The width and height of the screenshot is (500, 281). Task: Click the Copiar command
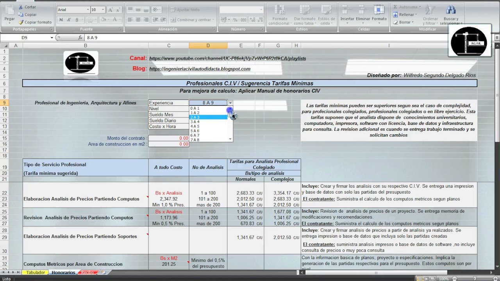(27, 14)
